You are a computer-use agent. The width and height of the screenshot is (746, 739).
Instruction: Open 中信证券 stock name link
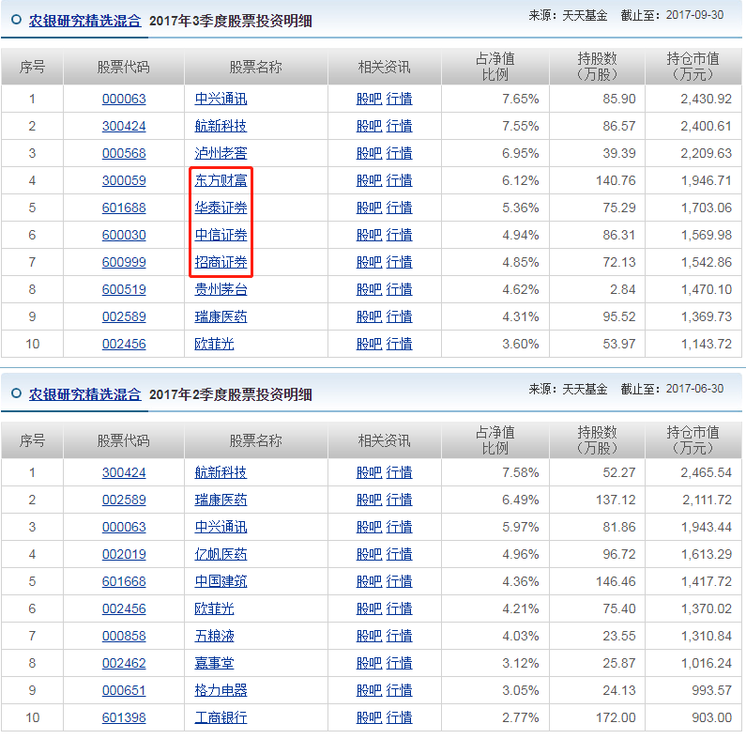221,235
